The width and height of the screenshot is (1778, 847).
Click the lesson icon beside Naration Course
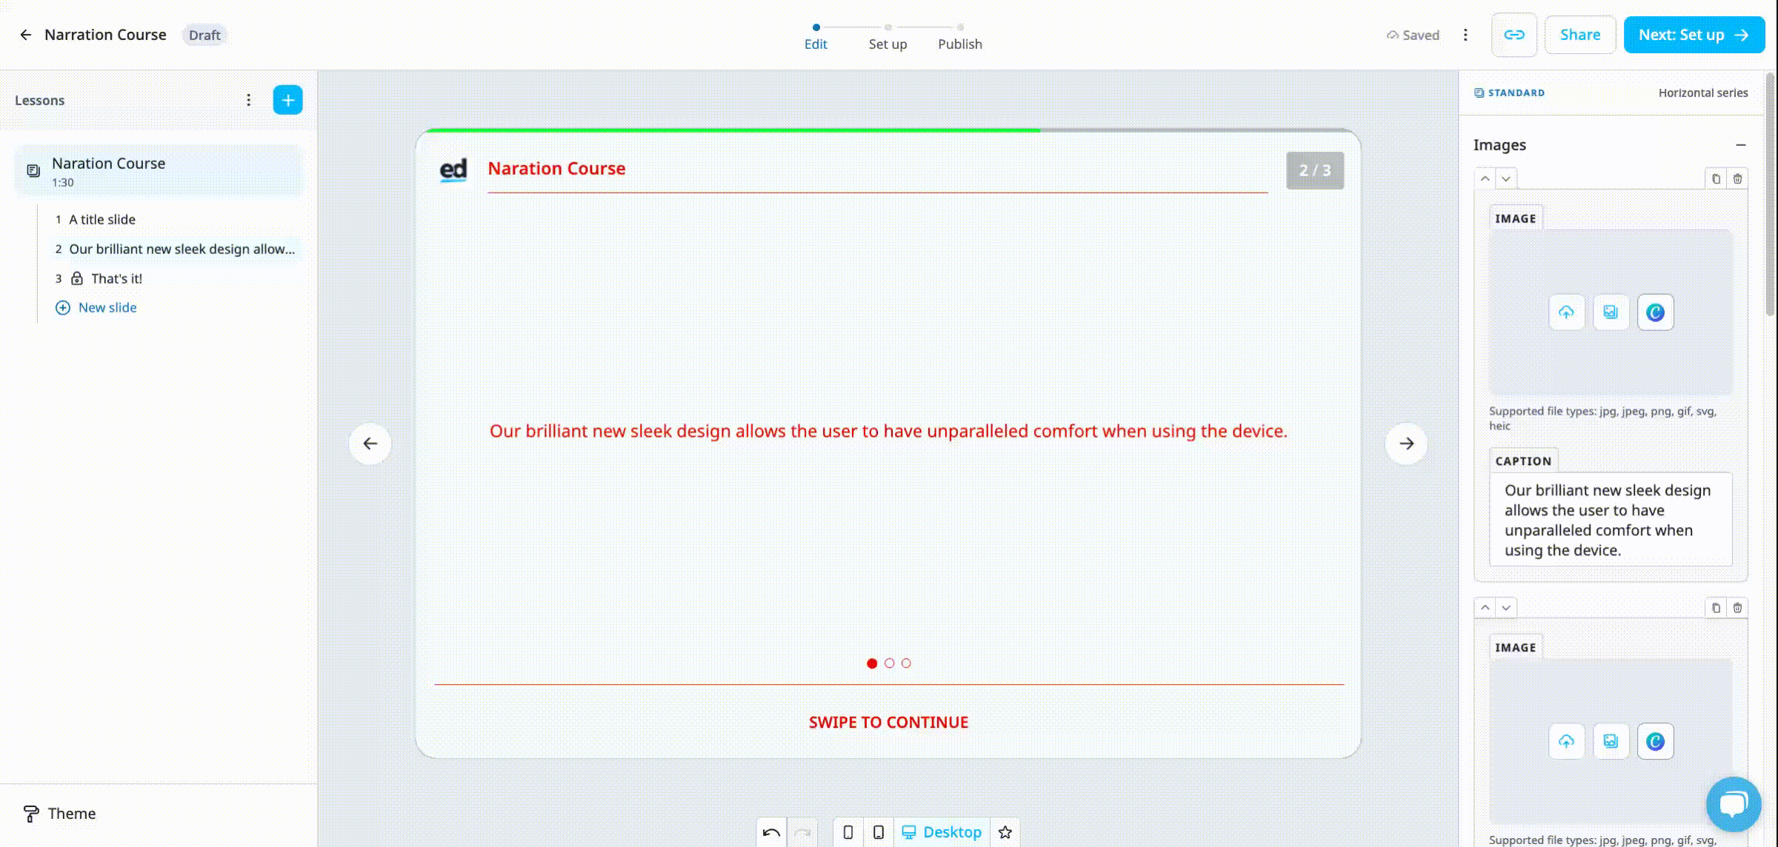[x=33, y=171]
